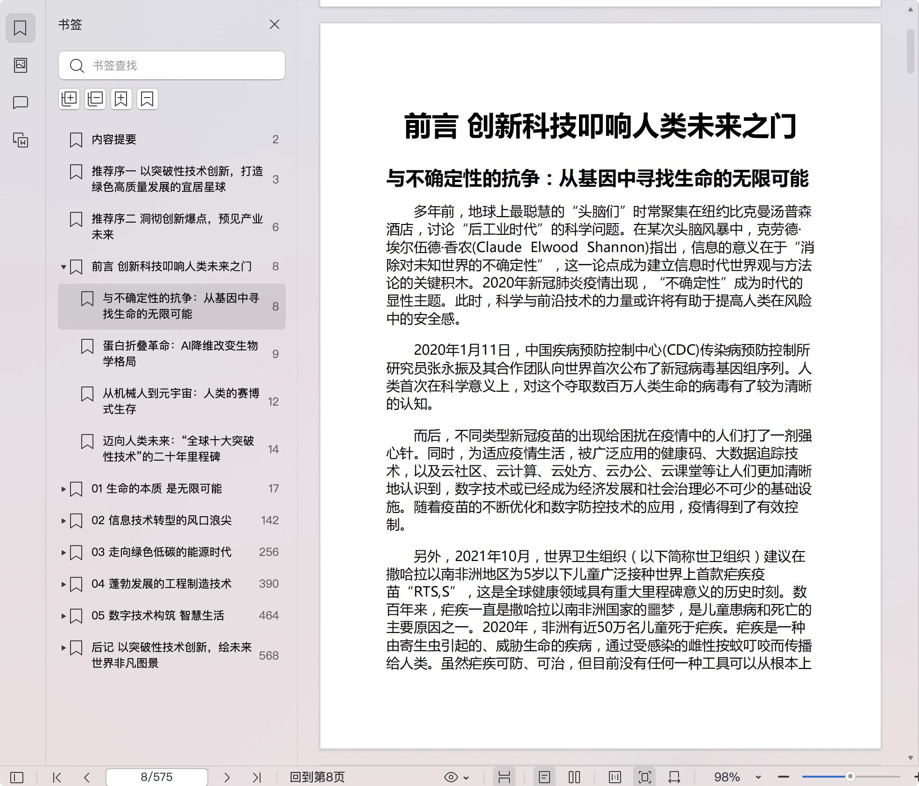Jump to the last page

pyautogui.click(x=257, y=777)
